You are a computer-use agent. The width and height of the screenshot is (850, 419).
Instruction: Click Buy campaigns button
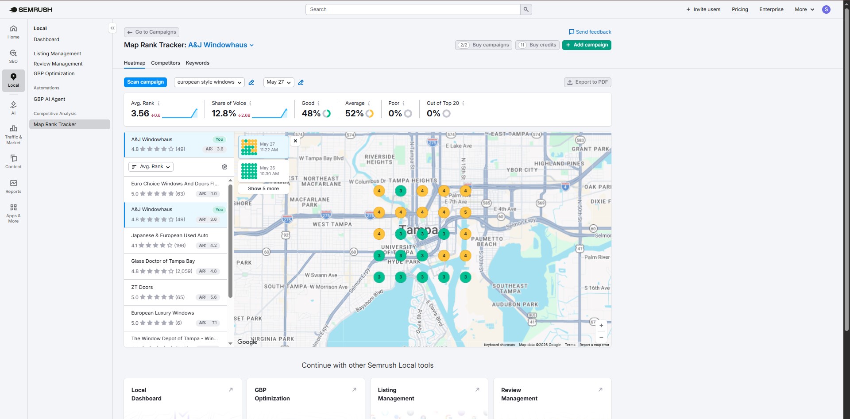(483, 45)
